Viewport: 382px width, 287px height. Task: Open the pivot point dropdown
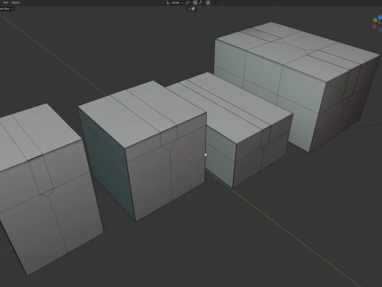pos(188,2)
